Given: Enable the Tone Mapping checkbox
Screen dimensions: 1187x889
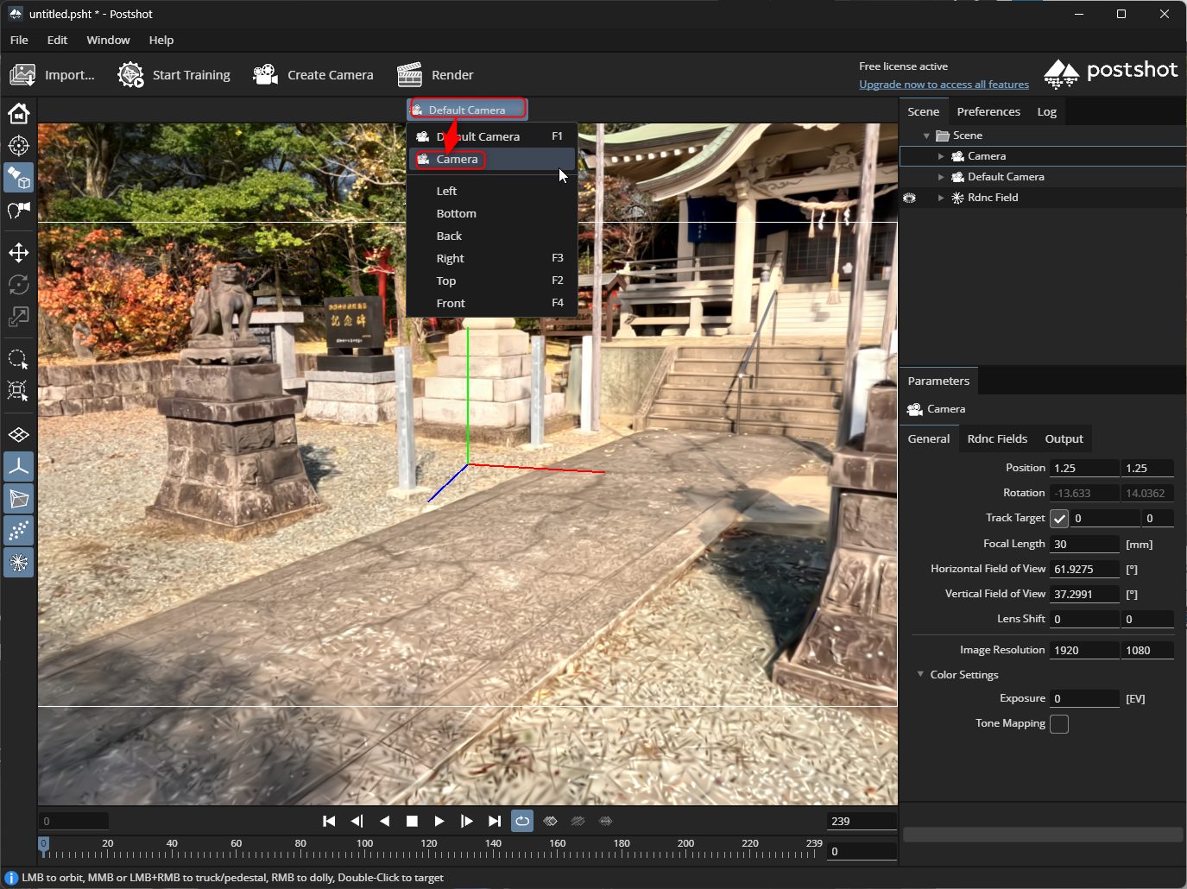Looking at the screenshot, I should (1059, 724).
